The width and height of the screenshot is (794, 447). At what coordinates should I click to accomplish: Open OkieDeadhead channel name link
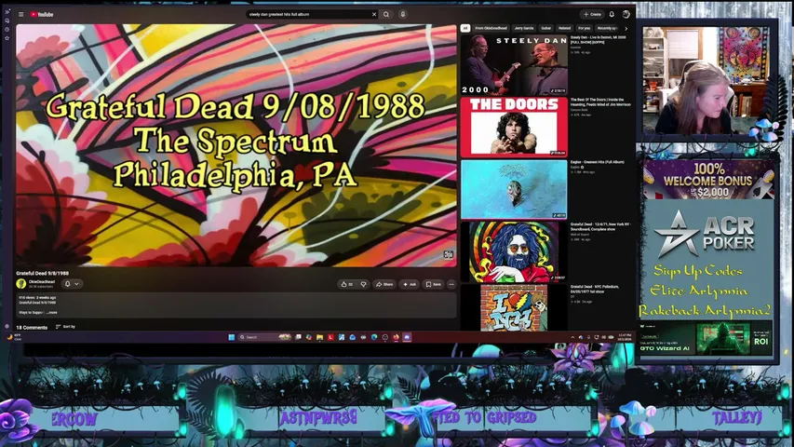(42, 282)
